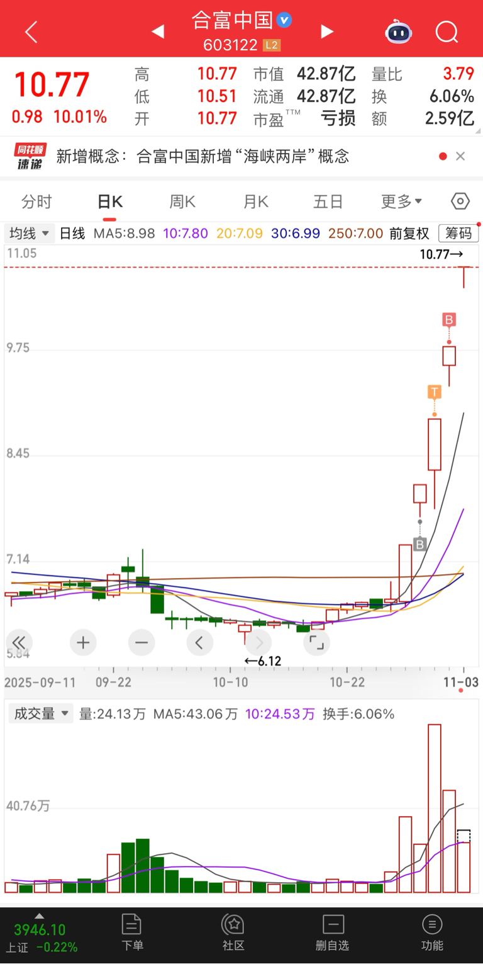The image size is (483, 964).
Task: Dismiss the 新增概念 news banner
Action: [x=460, y=156]
